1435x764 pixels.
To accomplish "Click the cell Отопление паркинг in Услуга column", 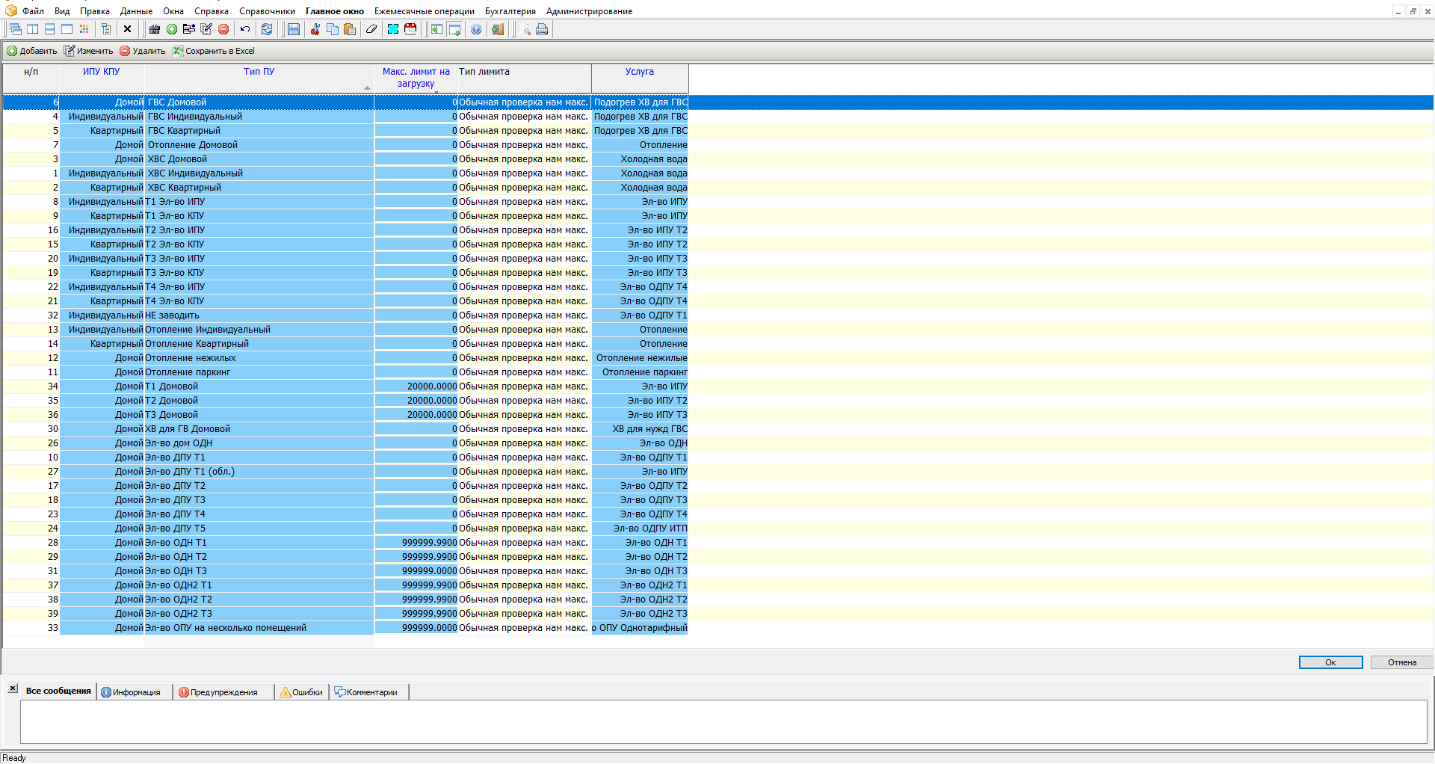I will [x=640, y=372].
